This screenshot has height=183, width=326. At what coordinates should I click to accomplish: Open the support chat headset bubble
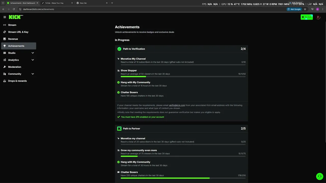[319, 176]
